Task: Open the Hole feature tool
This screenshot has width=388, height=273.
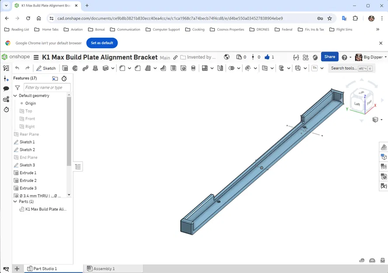Action: pos(183,68)
